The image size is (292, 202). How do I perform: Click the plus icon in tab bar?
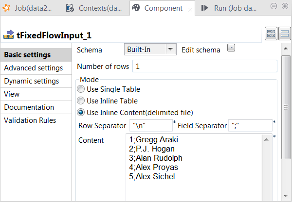(284, 6)
